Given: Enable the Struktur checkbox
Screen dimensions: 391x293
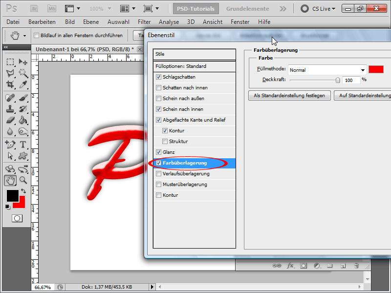Looking at the screenshot, I should point(165,141).
